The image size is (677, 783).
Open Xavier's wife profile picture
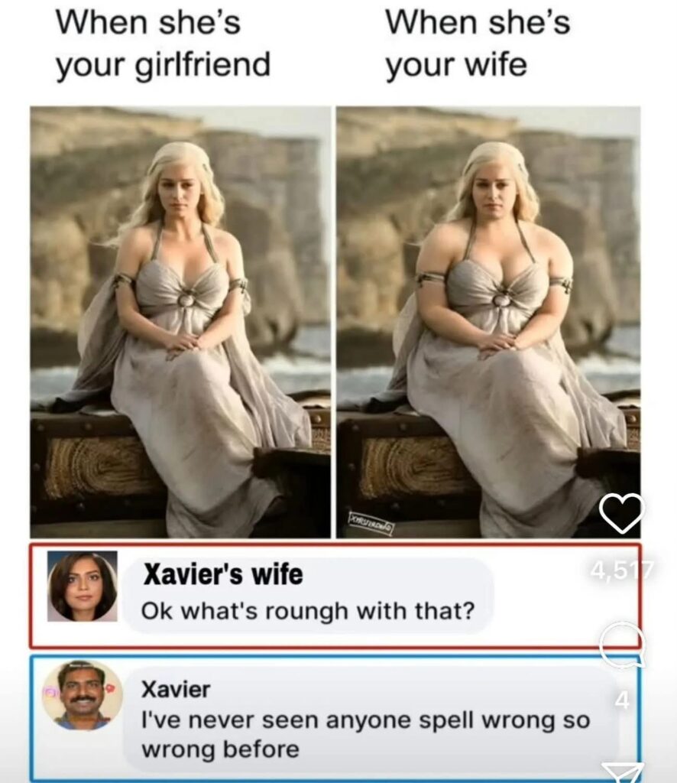(x=83, y=586)
